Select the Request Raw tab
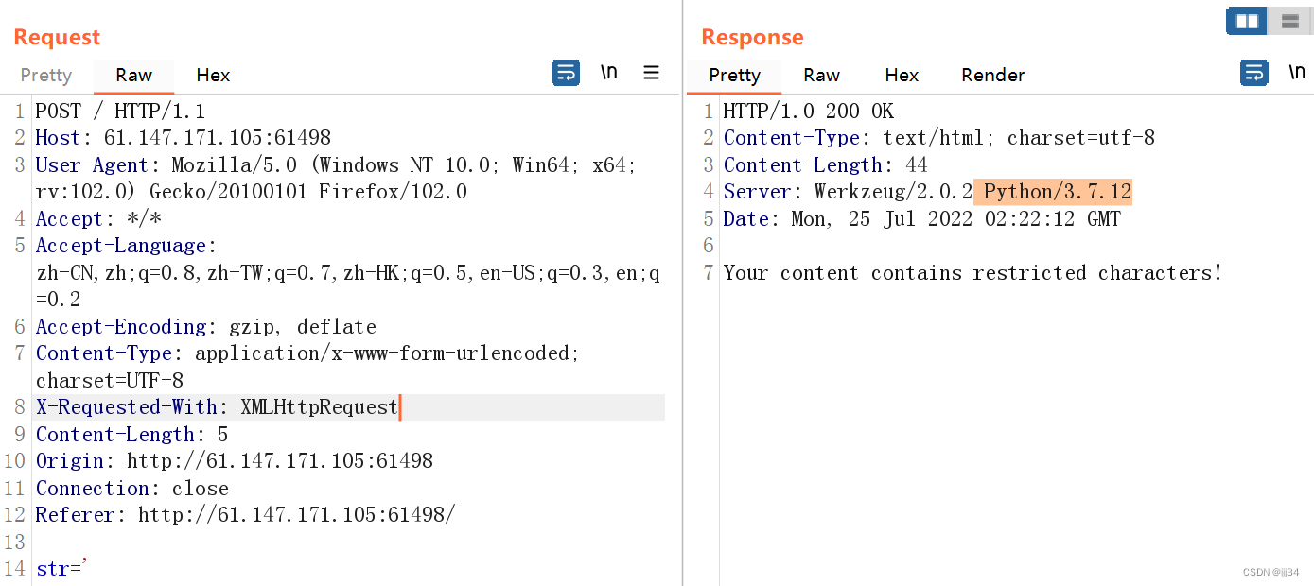 [134, 76]
